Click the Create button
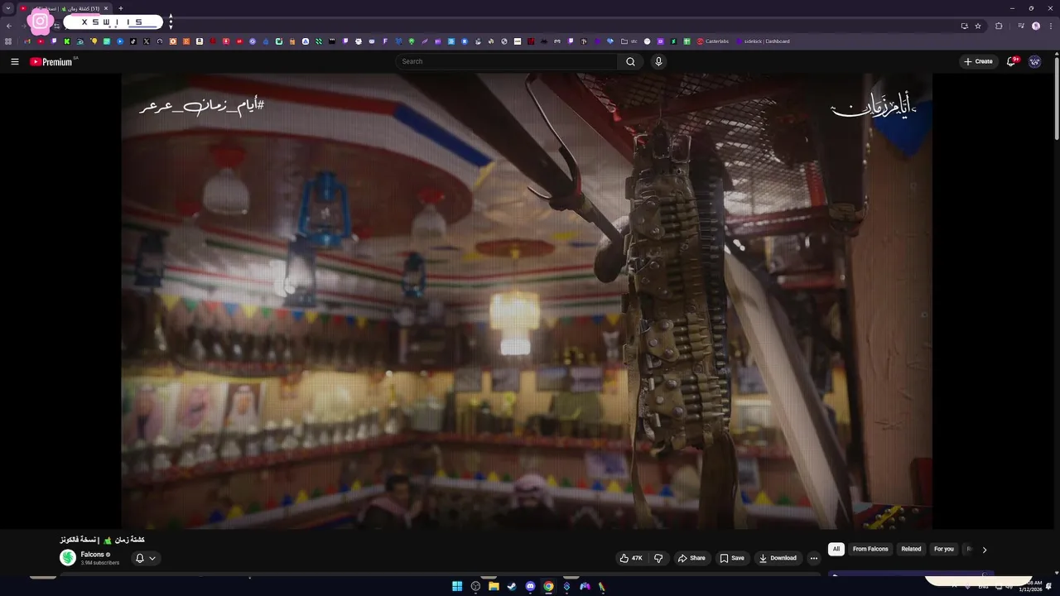 978,61
